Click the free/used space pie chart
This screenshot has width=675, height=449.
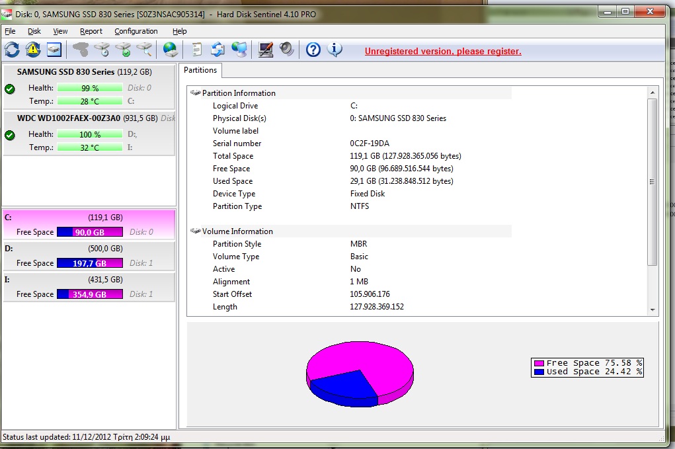point(360,374)
